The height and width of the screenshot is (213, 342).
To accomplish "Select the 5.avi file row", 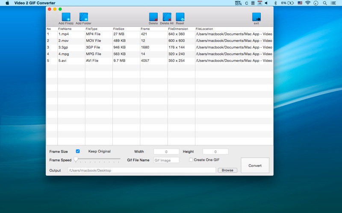I will [x=159, y=60].
